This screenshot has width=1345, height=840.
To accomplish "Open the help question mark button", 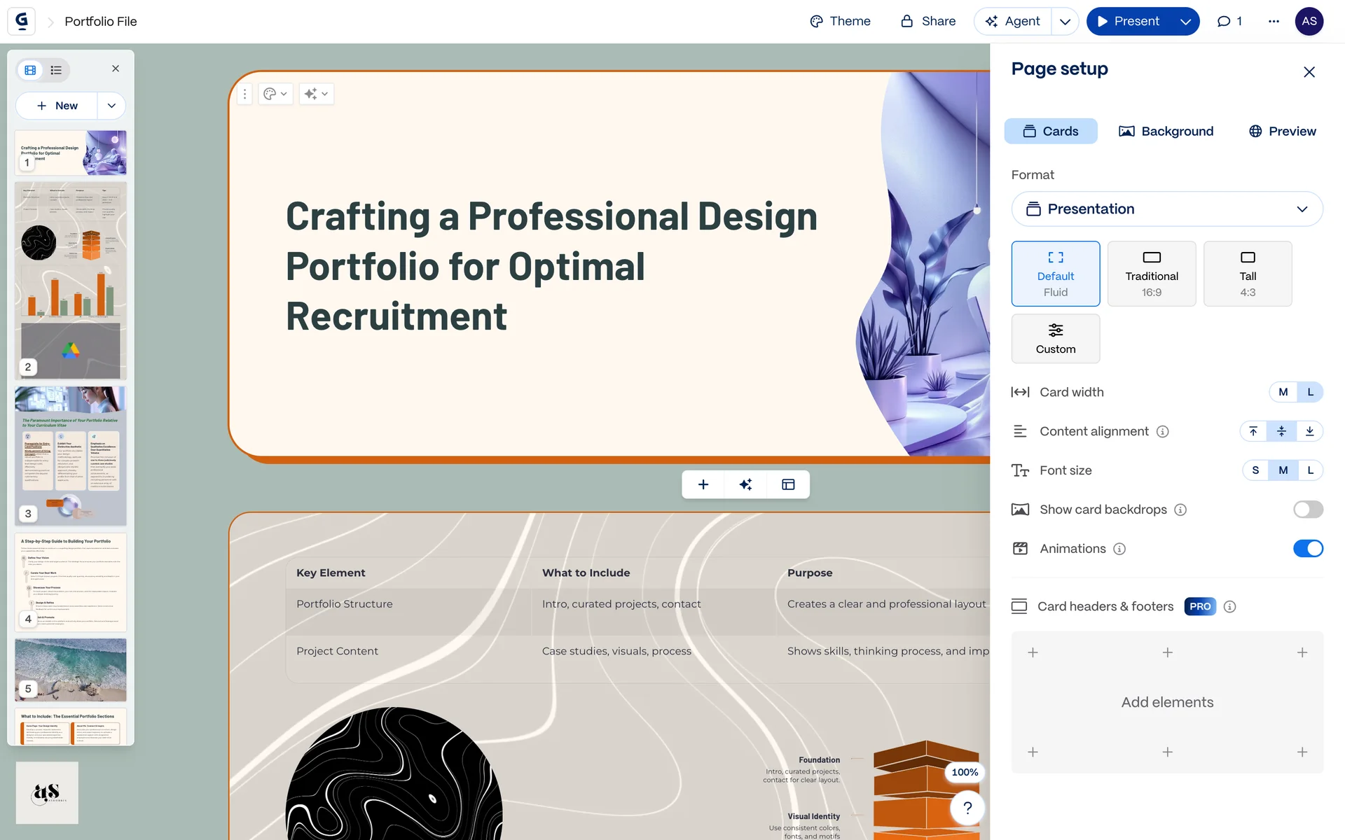I will 967,808.
